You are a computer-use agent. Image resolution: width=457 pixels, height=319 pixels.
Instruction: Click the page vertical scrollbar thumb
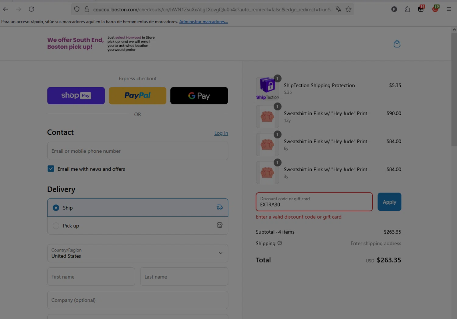coord(454,90)
